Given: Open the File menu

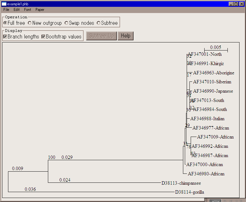Looking at the screenshot, I should (x=6, y=10).
